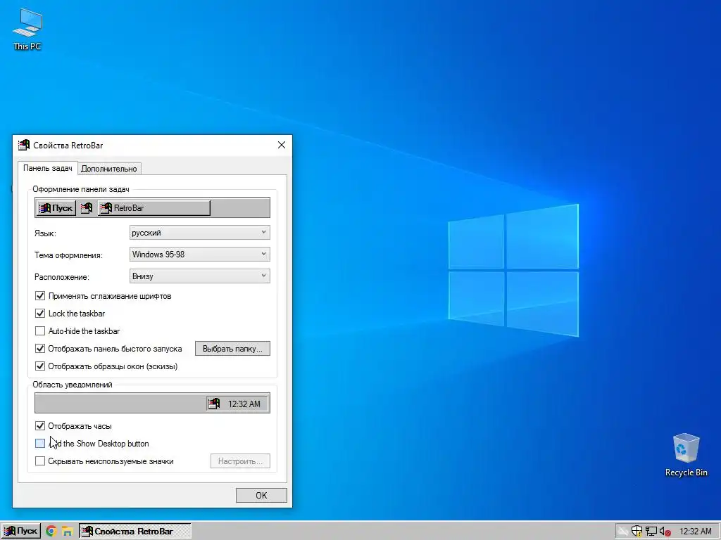Enable the Auto-hide the taskbar checkbox
The image size is (721, 540).
[40, 331]
